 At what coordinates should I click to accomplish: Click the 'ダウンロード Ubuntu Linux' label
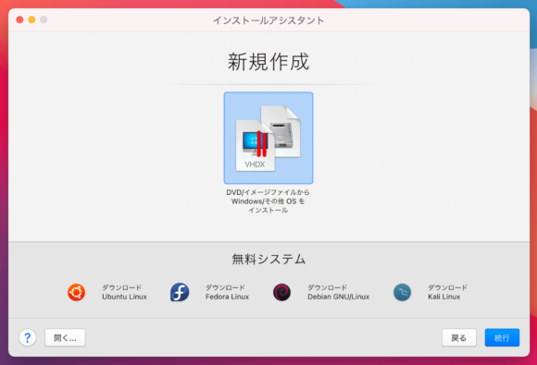tap(124, 292)
